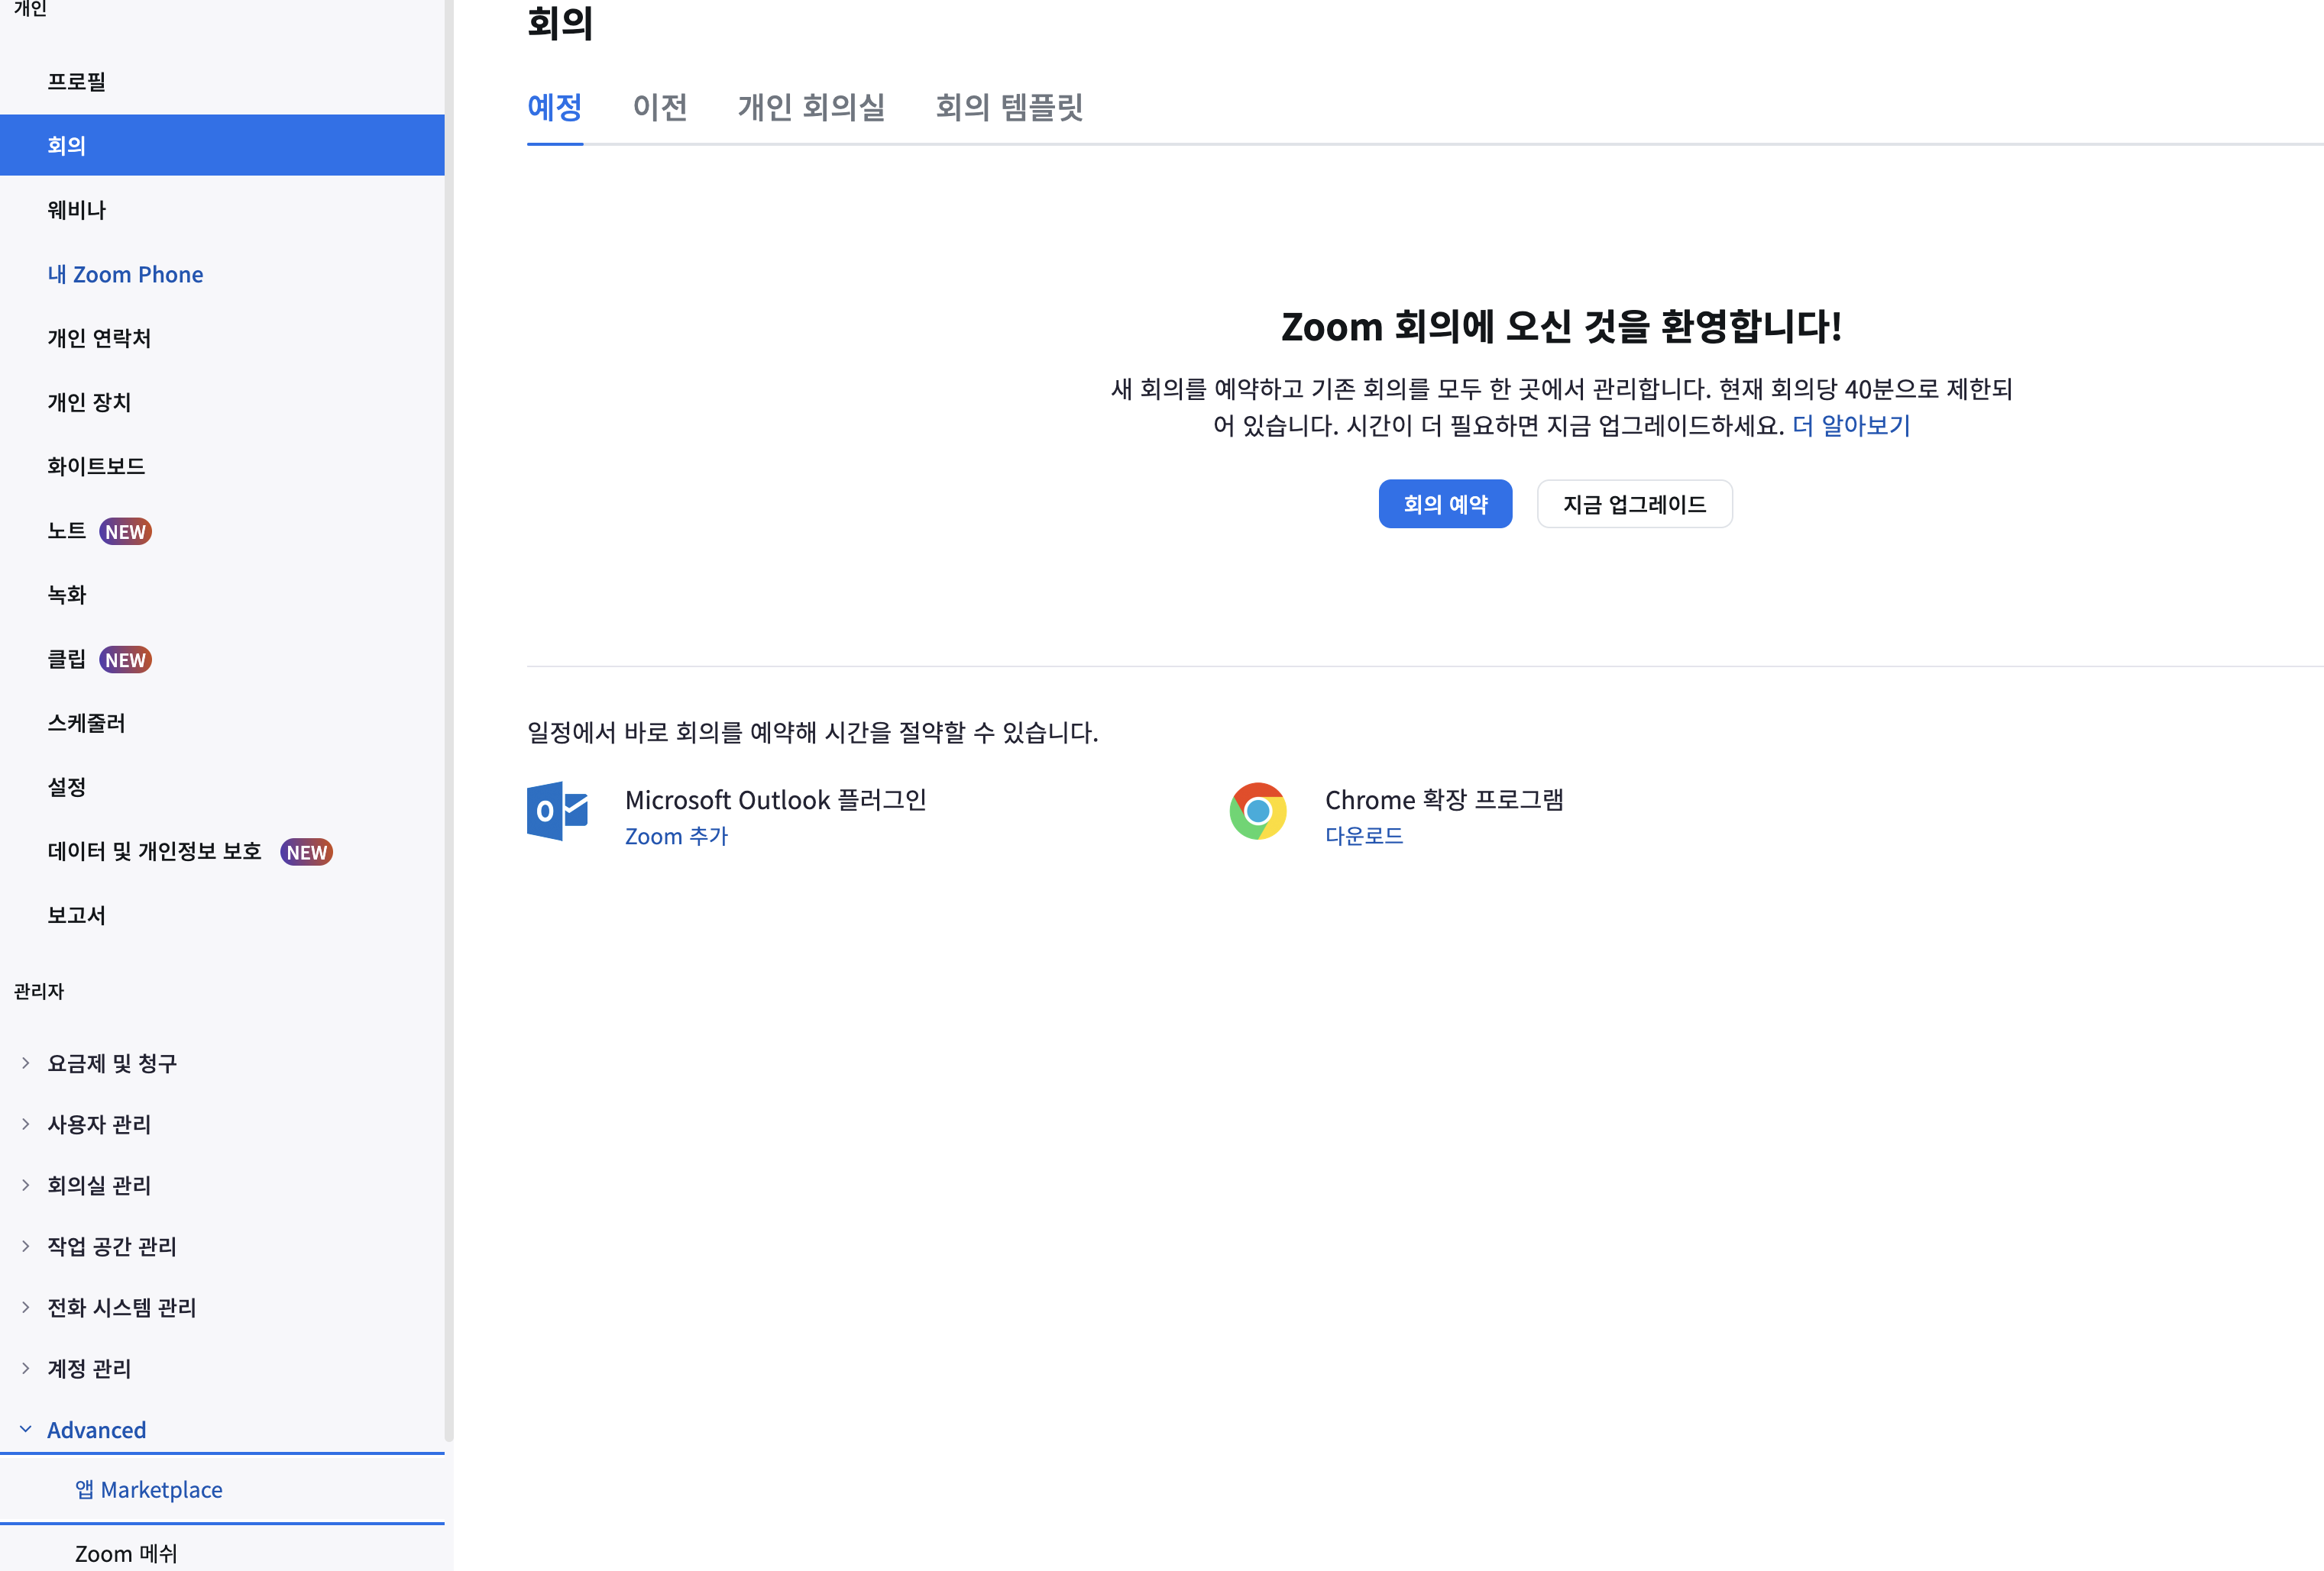Click the sidebar vertical scrollbar

pyautogui.click(x=449, y=720)
